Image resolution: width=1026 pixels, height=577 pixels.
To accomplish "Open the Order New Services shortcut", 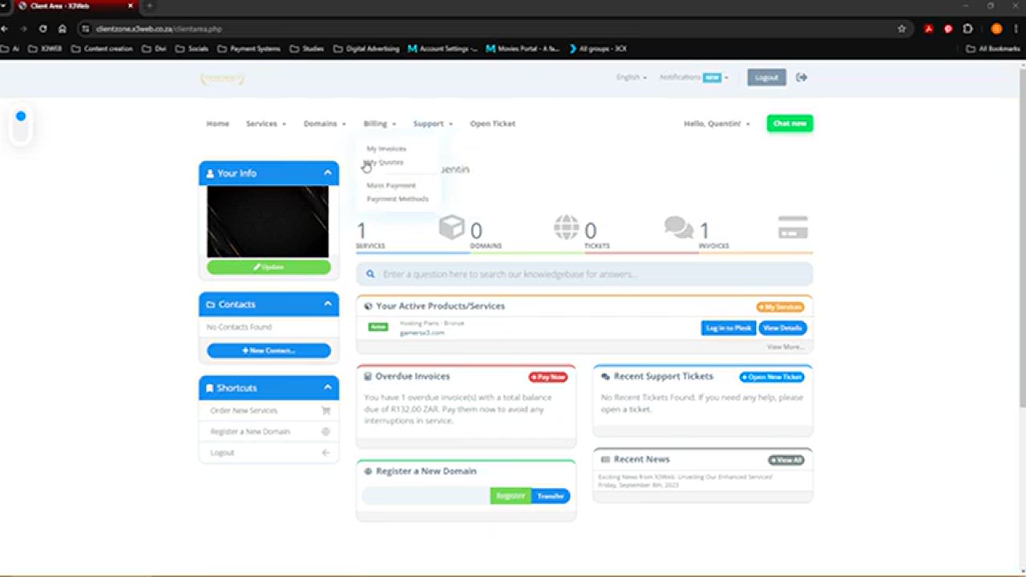I will (269, 410).
